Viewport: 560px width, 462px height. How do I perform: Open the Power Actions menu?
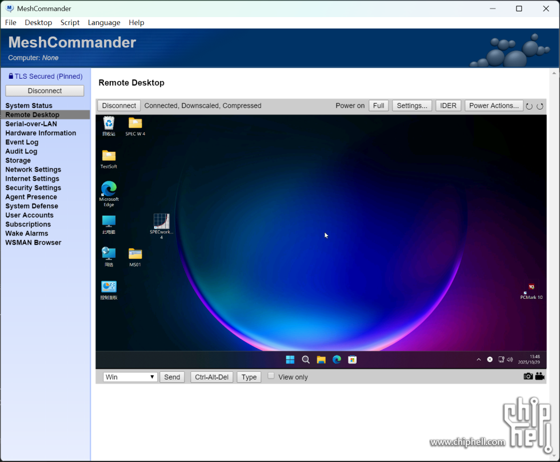pos(494,106)
